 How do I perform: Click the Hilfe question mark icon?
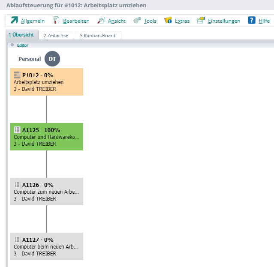click(252, 21)
